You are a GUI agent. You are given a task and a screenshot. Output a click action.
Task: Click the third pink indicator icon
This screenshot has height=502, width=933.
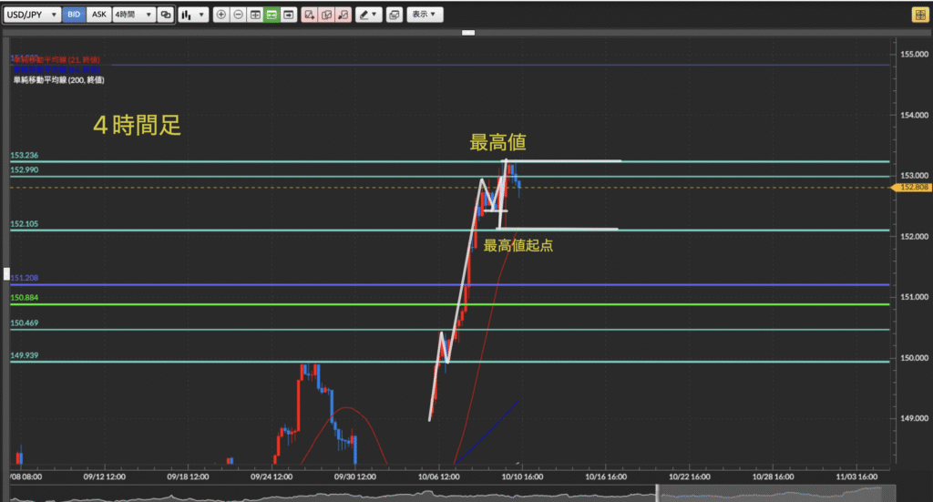(x=343, y=15)
